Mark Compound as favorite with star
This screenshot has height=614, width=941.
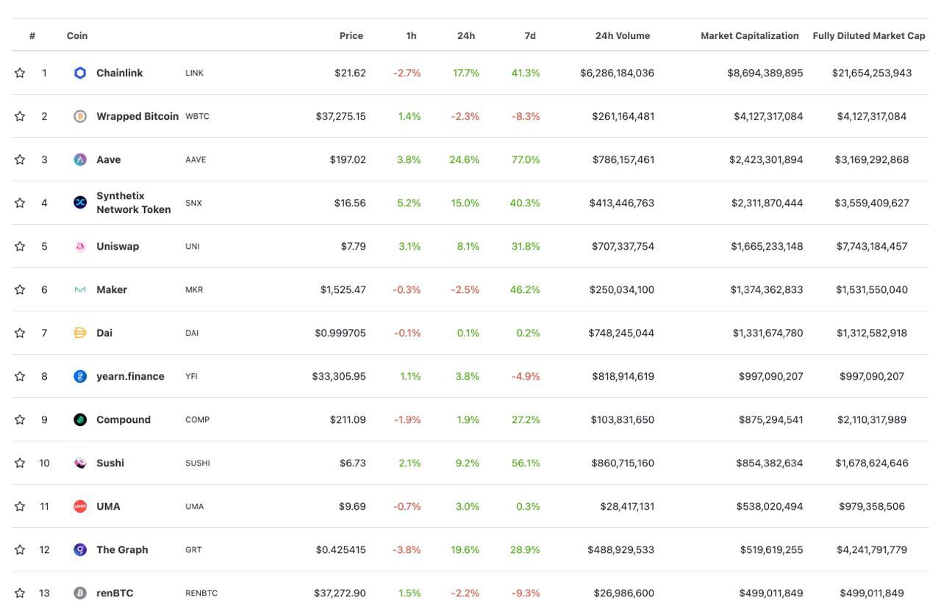pyautogui.click(x=20, y=419)
